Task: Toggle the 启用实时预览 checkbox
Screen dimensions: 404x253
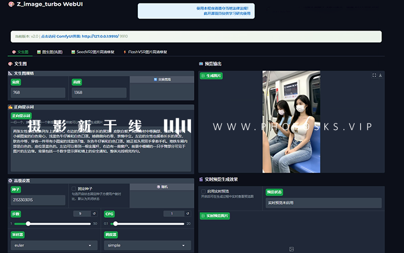Action: point(203,191)
